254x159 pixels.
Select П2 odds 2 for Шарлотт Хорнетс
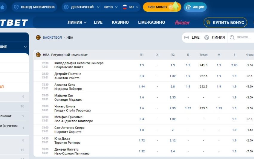click(172, 130)
